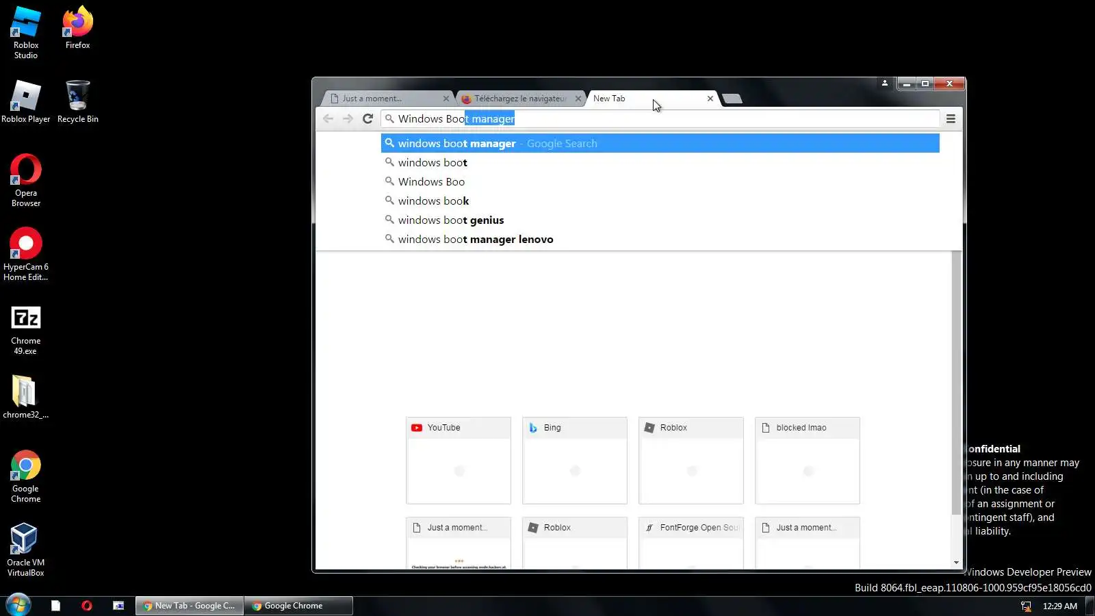Click Chrome's back arrow button
Screen dimensions: 1095x616
(328, 118)
